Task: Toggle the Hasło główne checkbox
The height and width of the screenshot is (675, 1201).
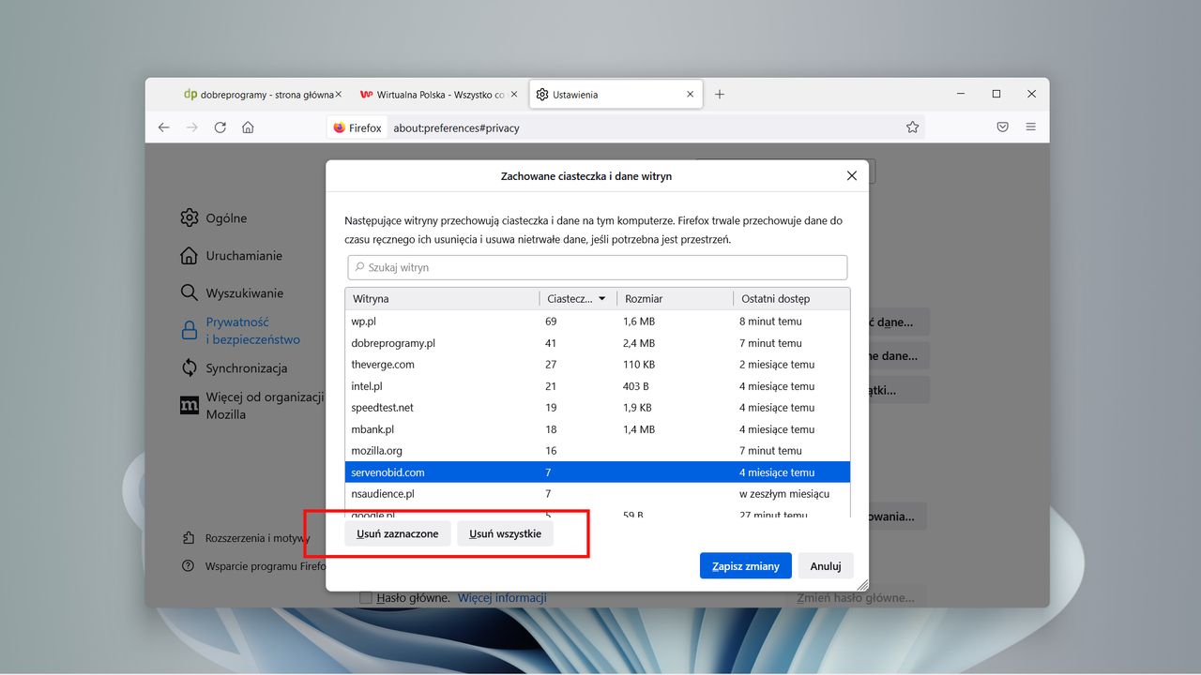Action: (366, 597)
